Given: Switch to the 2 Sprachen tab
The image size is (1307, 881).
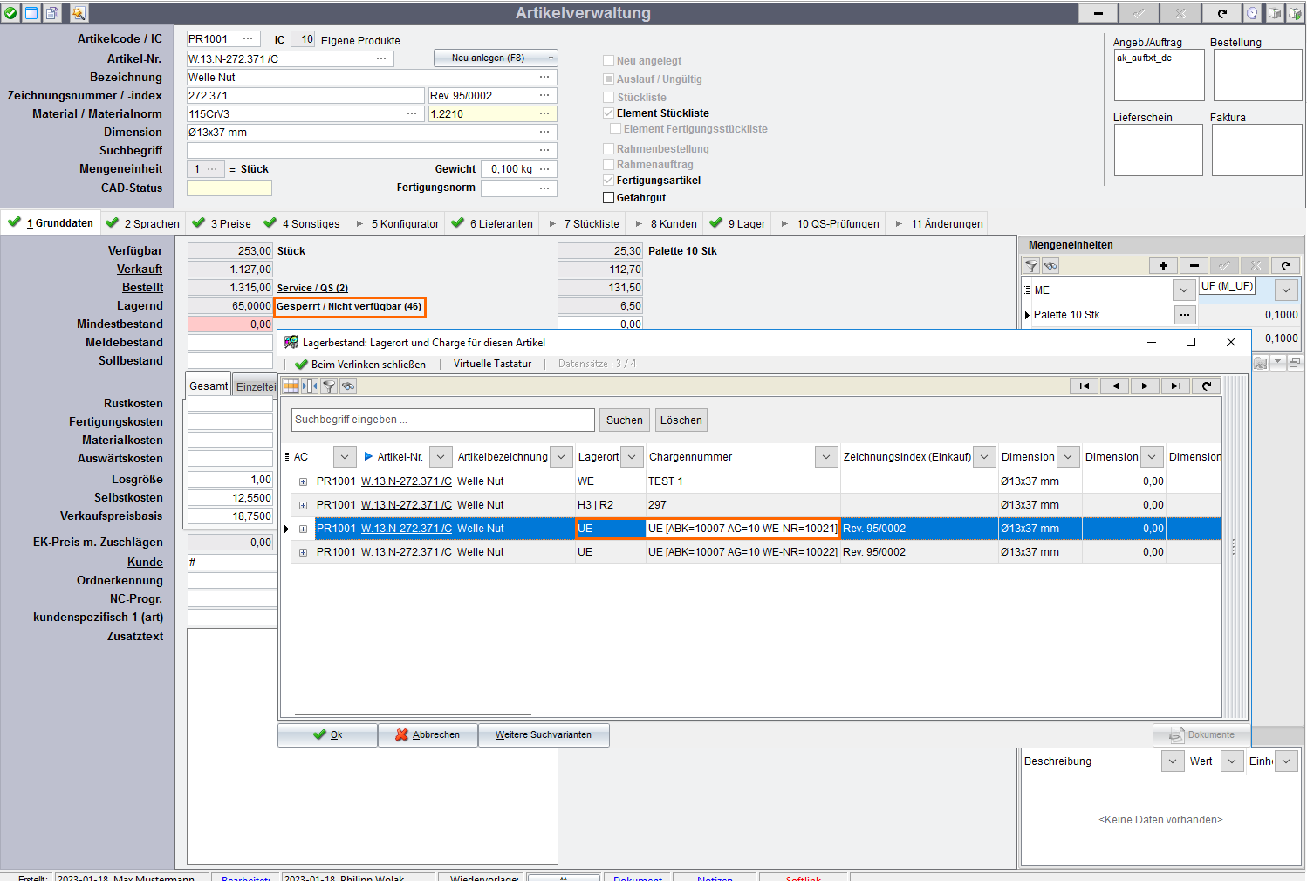Looking at the screenshot, I should pos(143,223).
